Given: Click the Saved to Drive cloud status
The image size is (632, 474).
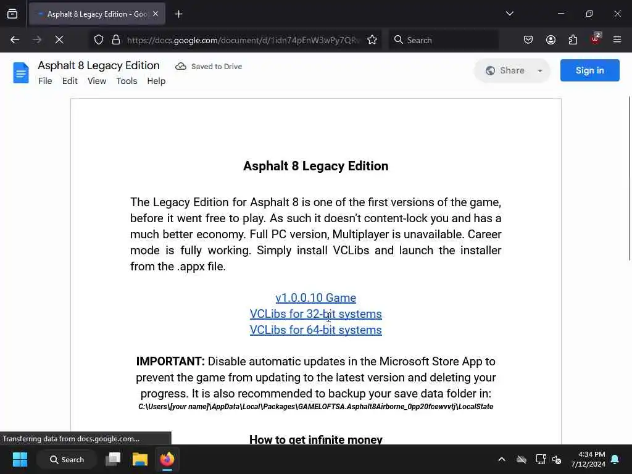Looking at the screenshot, I should [x=209, y=67].
